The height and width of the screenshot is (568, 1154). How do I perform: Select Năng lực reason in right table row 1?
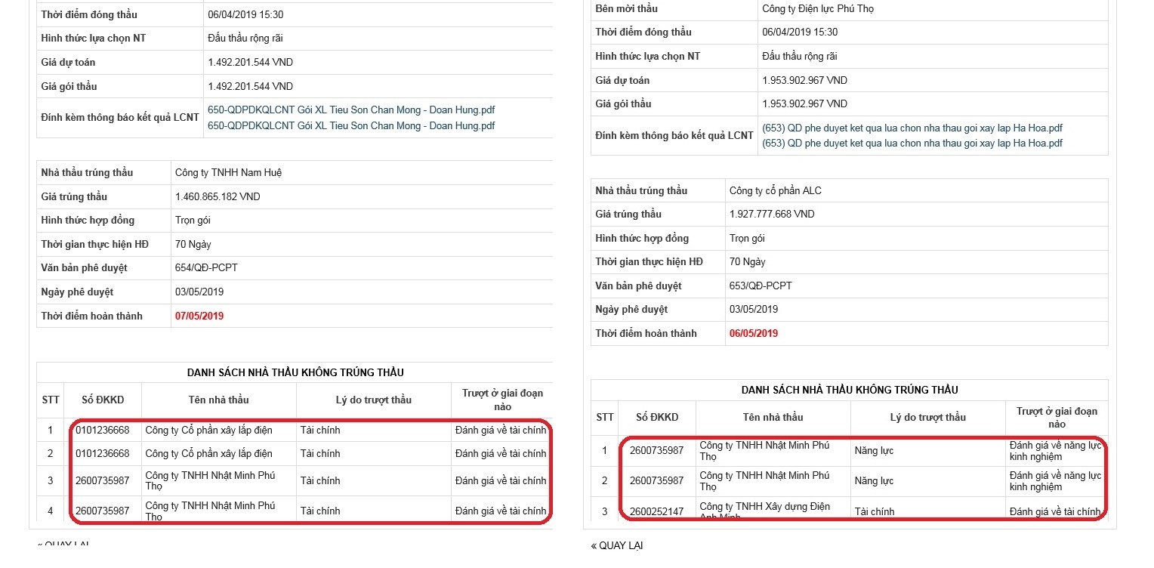(x=874, y=451)
